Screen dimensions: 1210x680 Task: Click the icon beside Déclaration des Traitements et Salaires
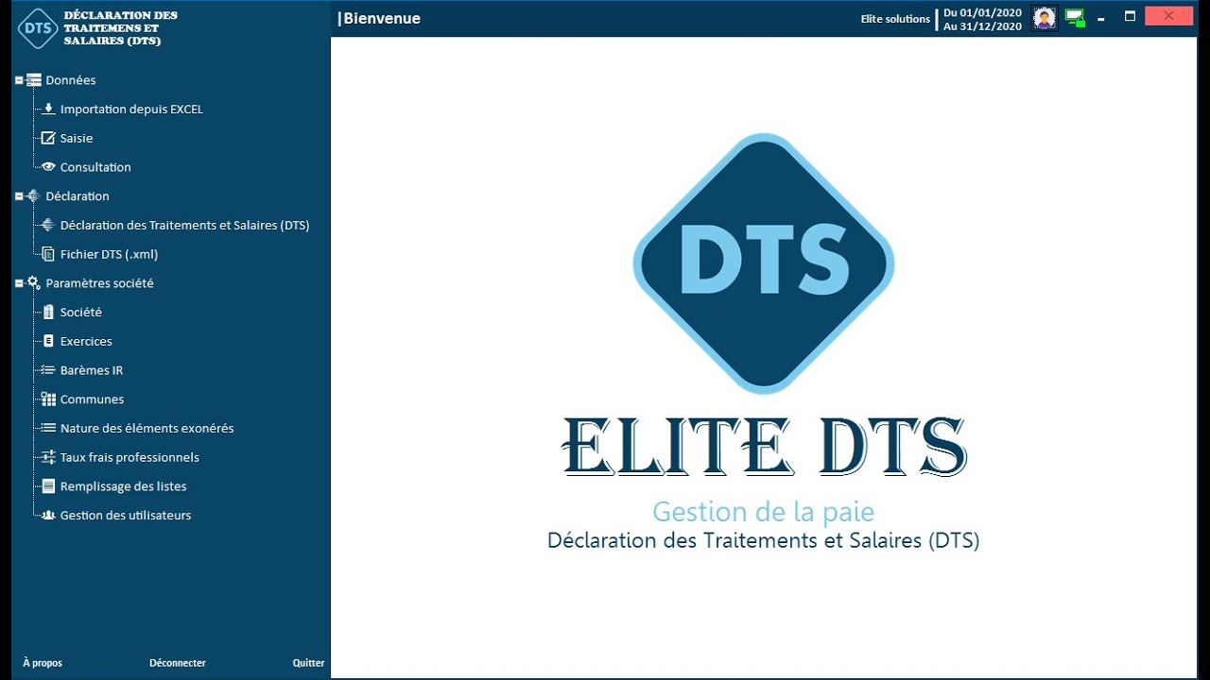[x=49, y=225]
